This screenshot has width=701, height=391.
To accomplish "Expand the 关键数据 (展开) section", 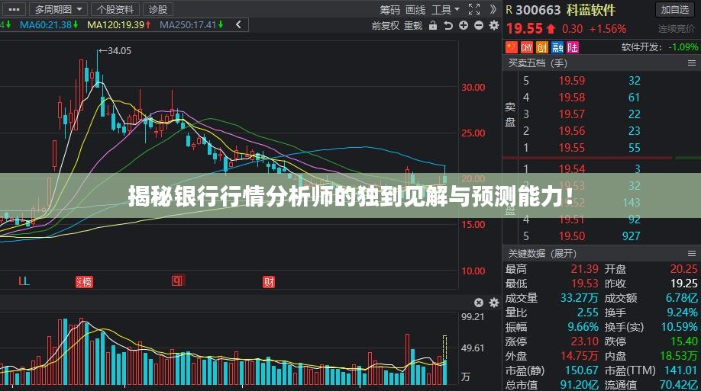I will click(542, 254).
